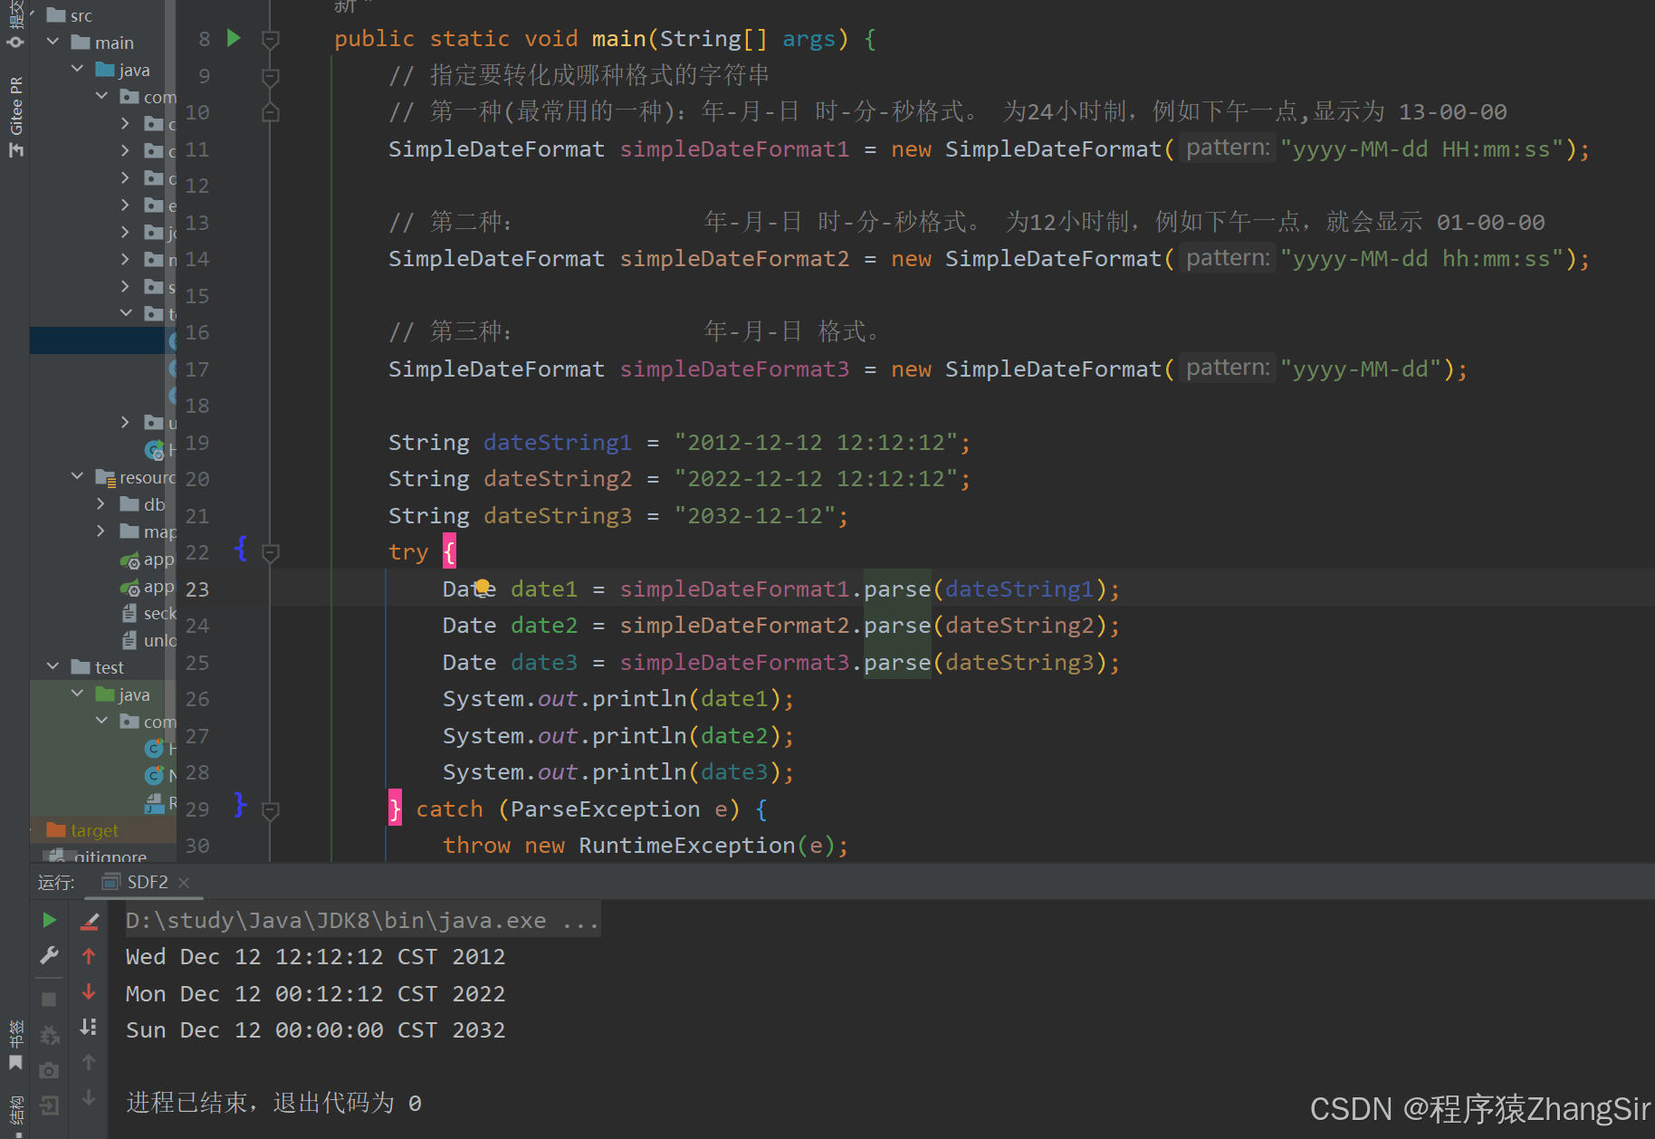The height and width of the screenshot is (1139, 1655).
Task: Click the resources folder icon
Action: [x=105, y=477]
